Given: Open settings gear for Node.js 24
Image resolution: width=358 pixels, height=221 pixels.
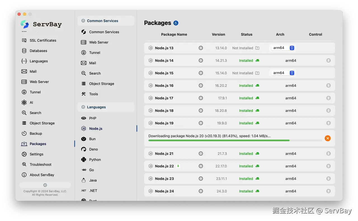Looking at the screenshot, I should click(x=201, y=191).
